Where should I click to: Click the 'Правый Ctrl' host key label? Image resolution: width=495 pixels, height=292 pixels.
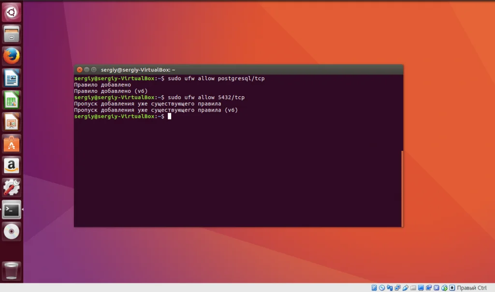point(472,288)
